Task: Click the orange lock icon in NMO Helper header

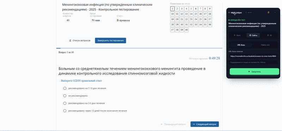Action: (269, 12)
